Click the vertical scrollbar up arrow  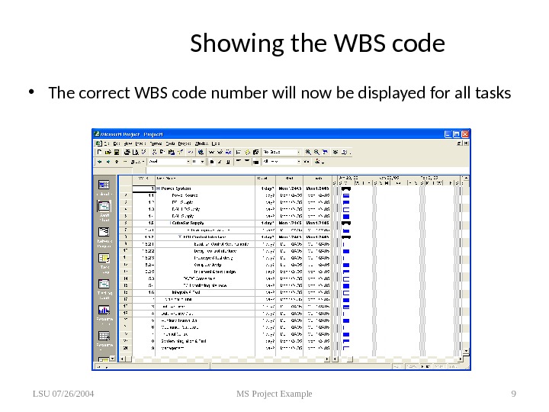[466, 179]
